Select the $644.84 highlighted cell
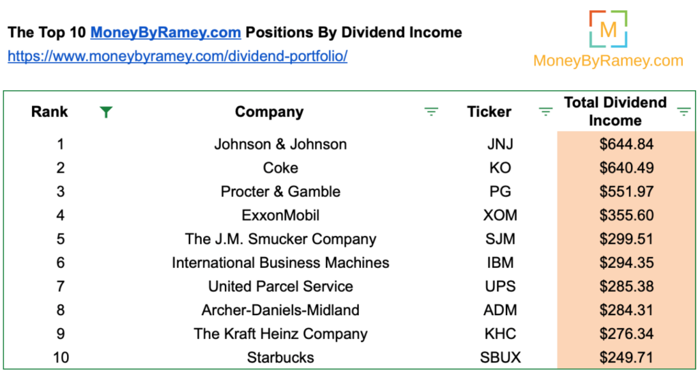This screenshot has height=374, width=700. [626, 144]
